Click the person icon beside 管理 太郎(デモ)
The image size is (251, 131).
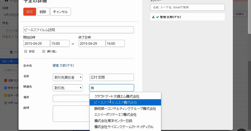(x=153, y=17)
